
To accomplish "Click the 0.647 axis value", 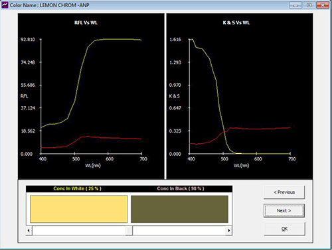I will [175, 108].
